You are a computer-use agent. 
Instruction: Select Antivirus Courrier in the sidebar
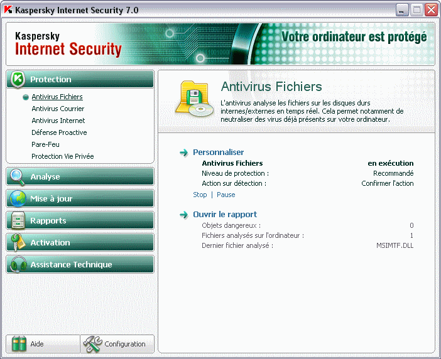point(58,109)
